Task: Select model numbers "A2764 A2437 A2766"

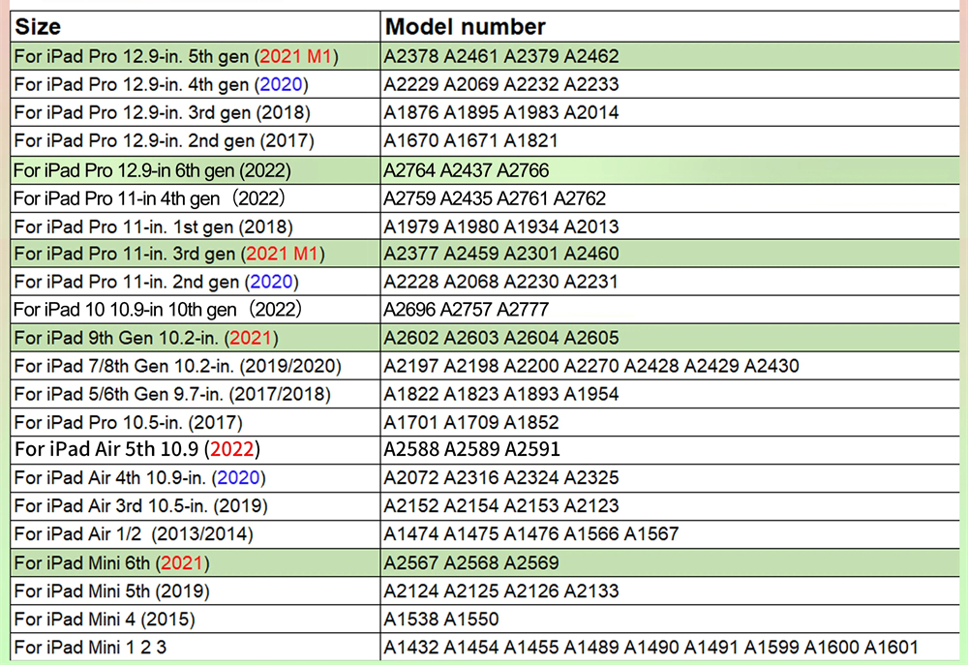Action: pos(467,170)
